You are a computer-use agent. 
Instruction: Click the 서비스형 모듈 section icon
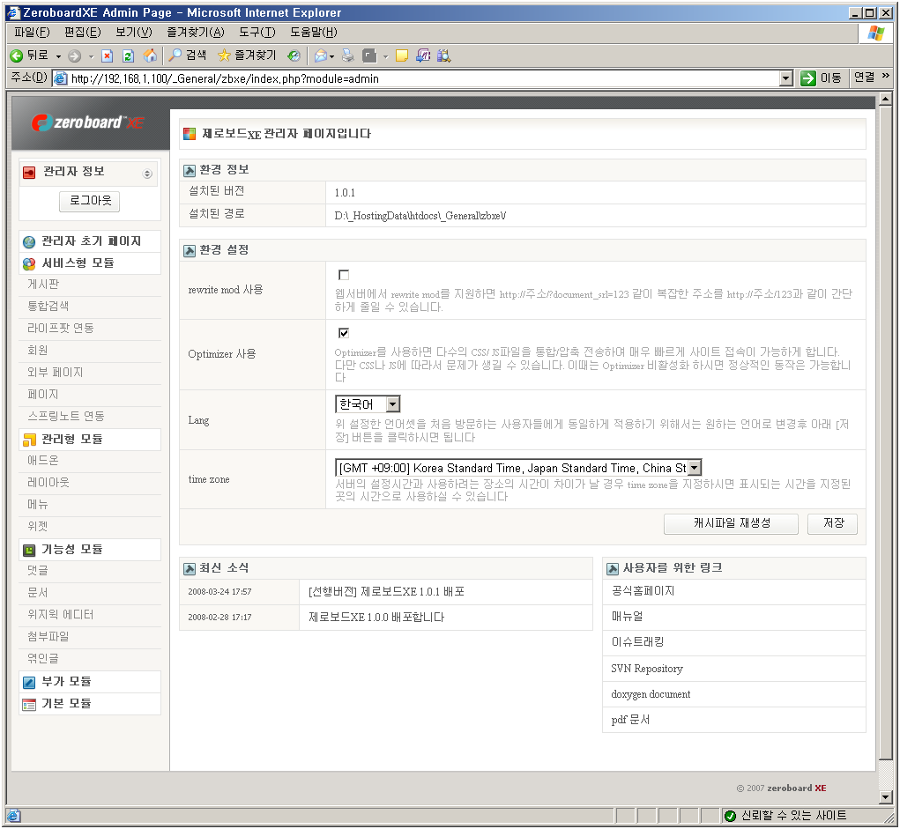29,264
